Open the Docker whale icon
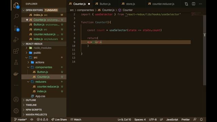This screenshot has width=217, height=122. click(16, 74)
